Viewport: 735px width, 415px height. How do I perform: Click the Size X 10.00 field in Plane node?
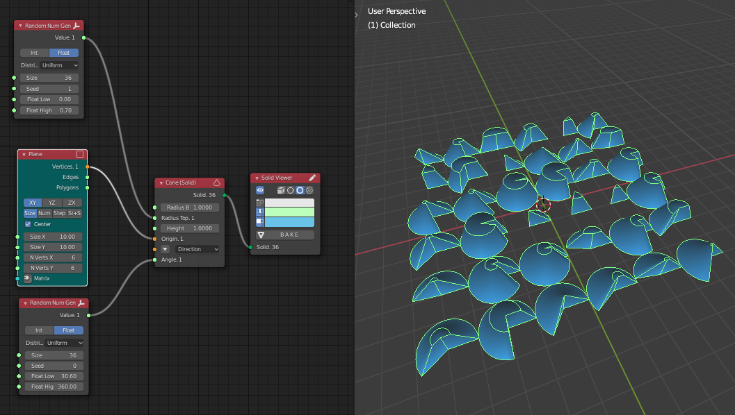(x=53, y=237)
